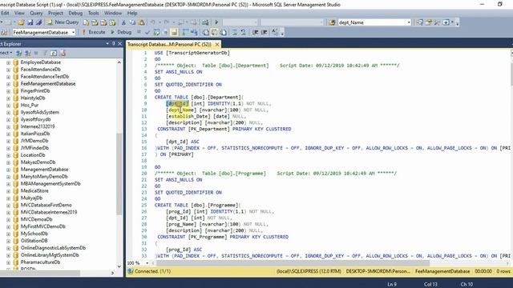The width and height of the screenshot is (513, 288).
Task: Open Object Explorer window position dropdown
Action: coord(107,43)
